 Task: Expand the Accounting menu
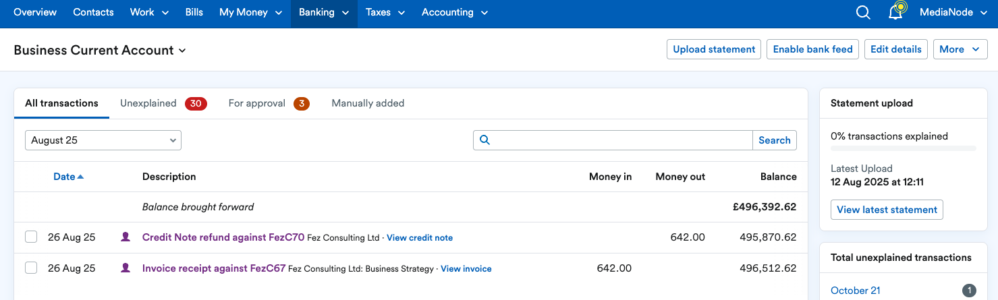455,12
